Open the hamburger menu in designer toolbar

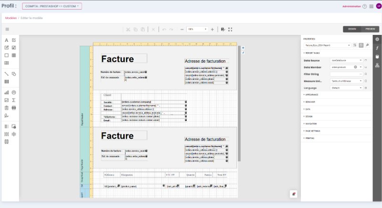pyautogui.click(x=7, y=29)
